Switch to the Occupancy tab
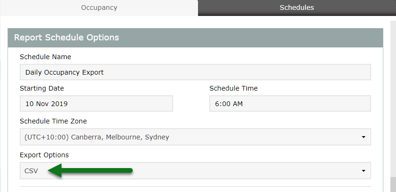 coord(99,8)
